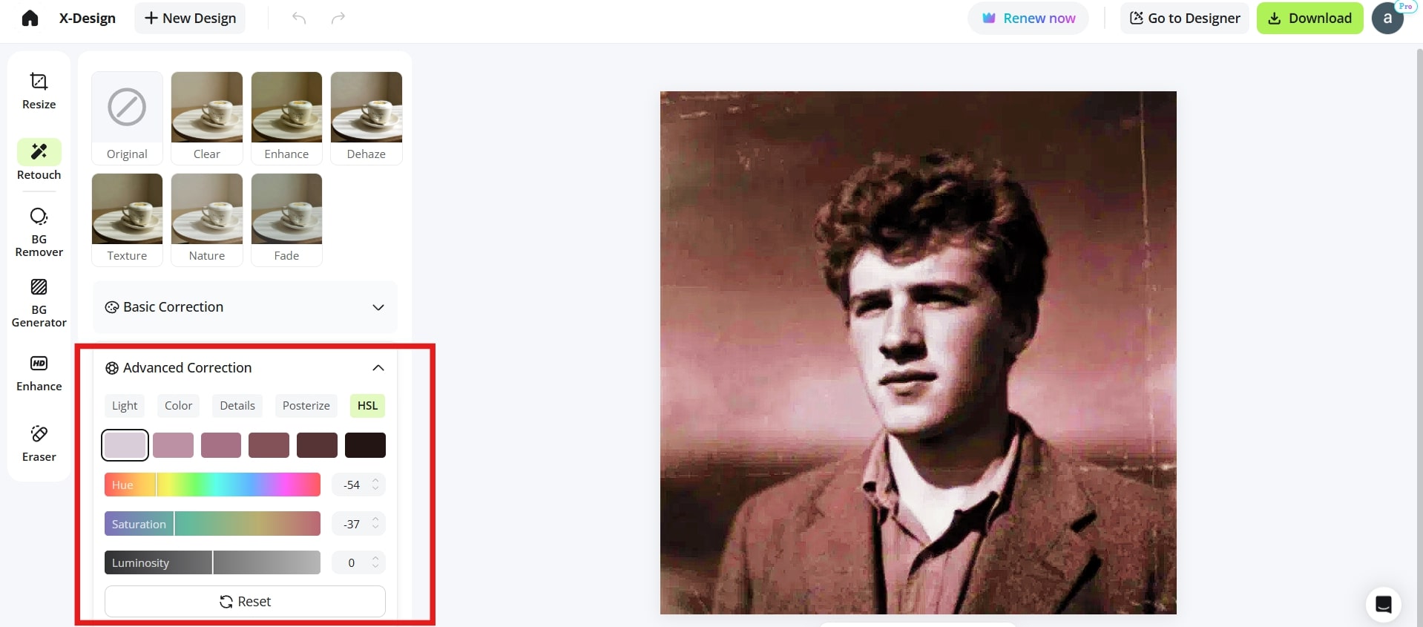Switch to the Posterize tab

[x=306, y=406]
